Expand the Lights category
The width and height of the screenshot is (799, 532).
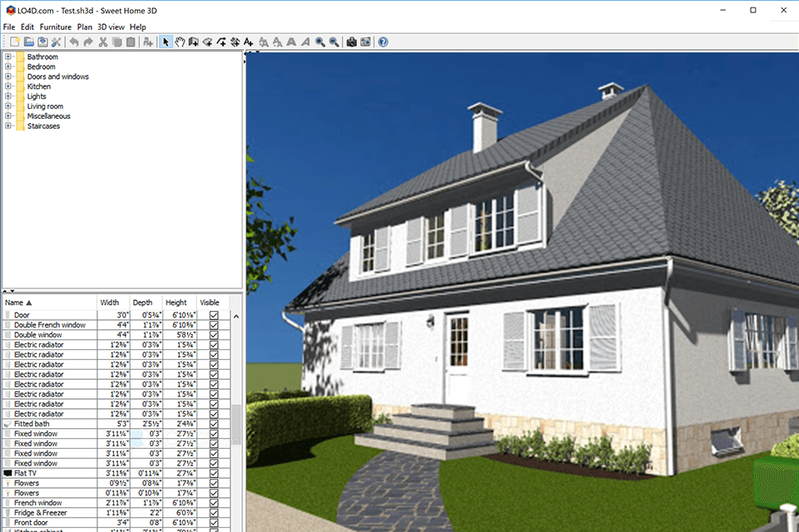pos(7,96)
